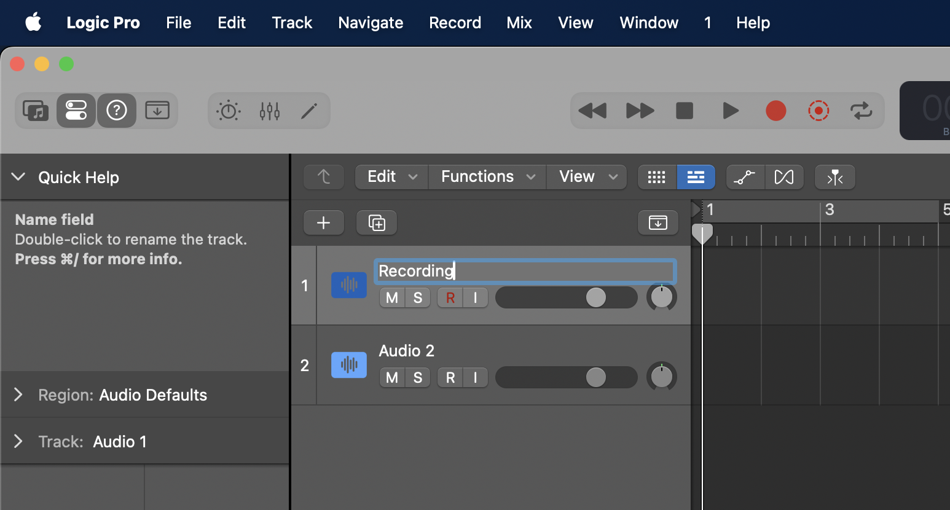The height and width of the screenshot is (510, 950).
Task: Click the Duplicate Track icon
Action: pyautogui.click(x=377, y=222)
